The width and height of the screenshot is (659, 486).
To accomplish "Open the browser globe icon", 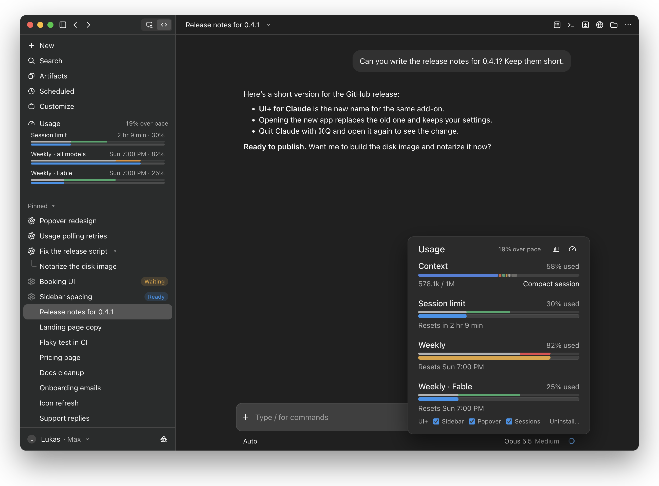I will coord(599,25).
